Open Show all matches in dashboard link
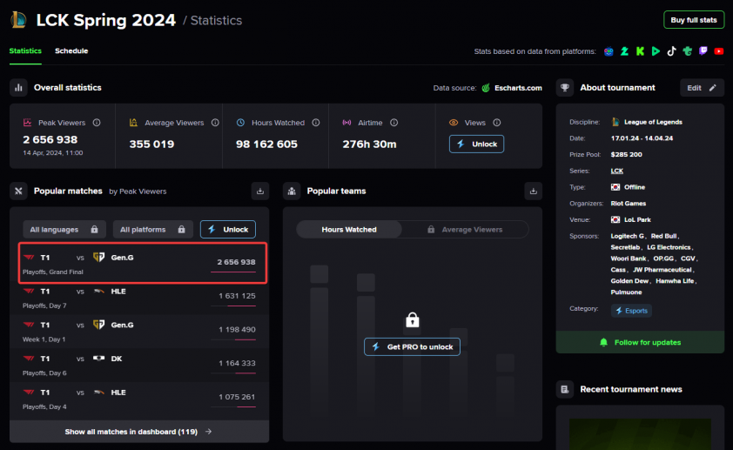The image size is (733, 450). [138, 432]
